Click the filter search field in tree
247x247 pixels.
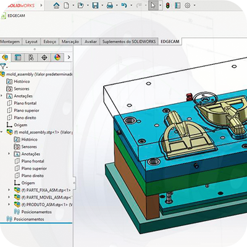coord(39,67)
